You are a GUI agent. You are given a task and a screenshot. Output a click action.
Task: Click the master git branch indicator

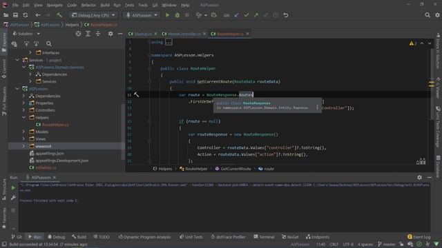click(x=387, y=245)
